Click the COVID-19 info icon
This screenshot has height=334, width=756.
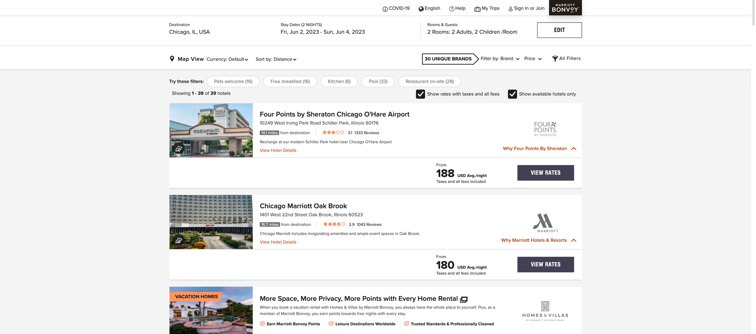click(x=385, y=9)
